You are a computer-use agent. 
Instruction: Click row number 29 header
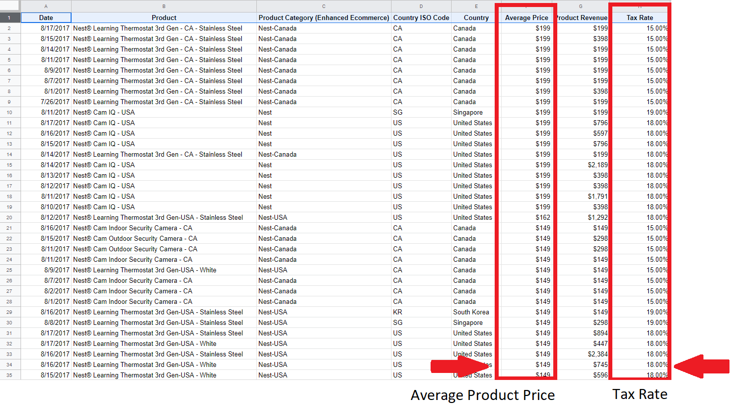click(x=10, y=312)
